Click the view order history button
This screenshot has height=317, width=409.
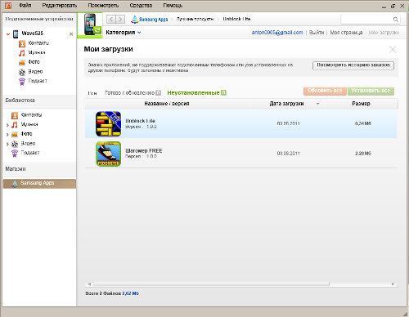353,65
